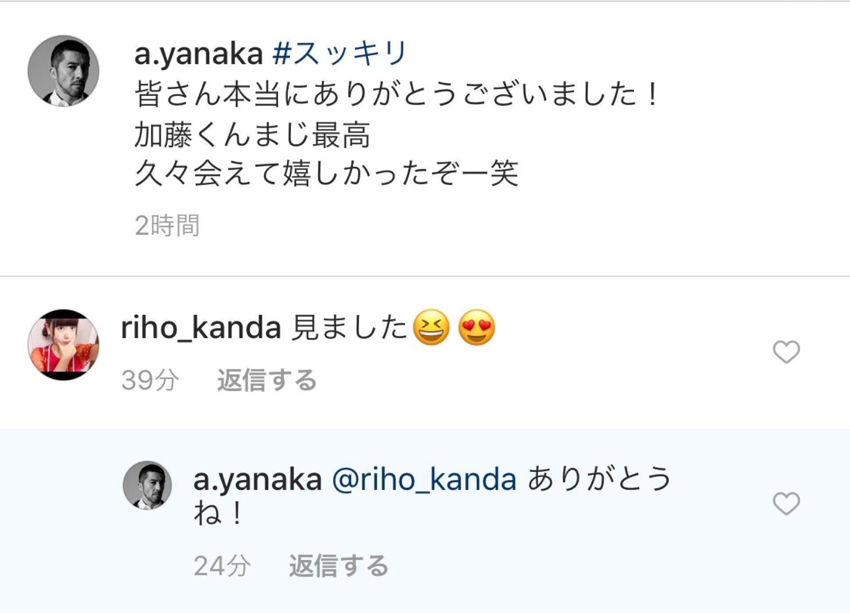
Task: Like riho_kanda's comment with the heart
Action: (786, 352)
